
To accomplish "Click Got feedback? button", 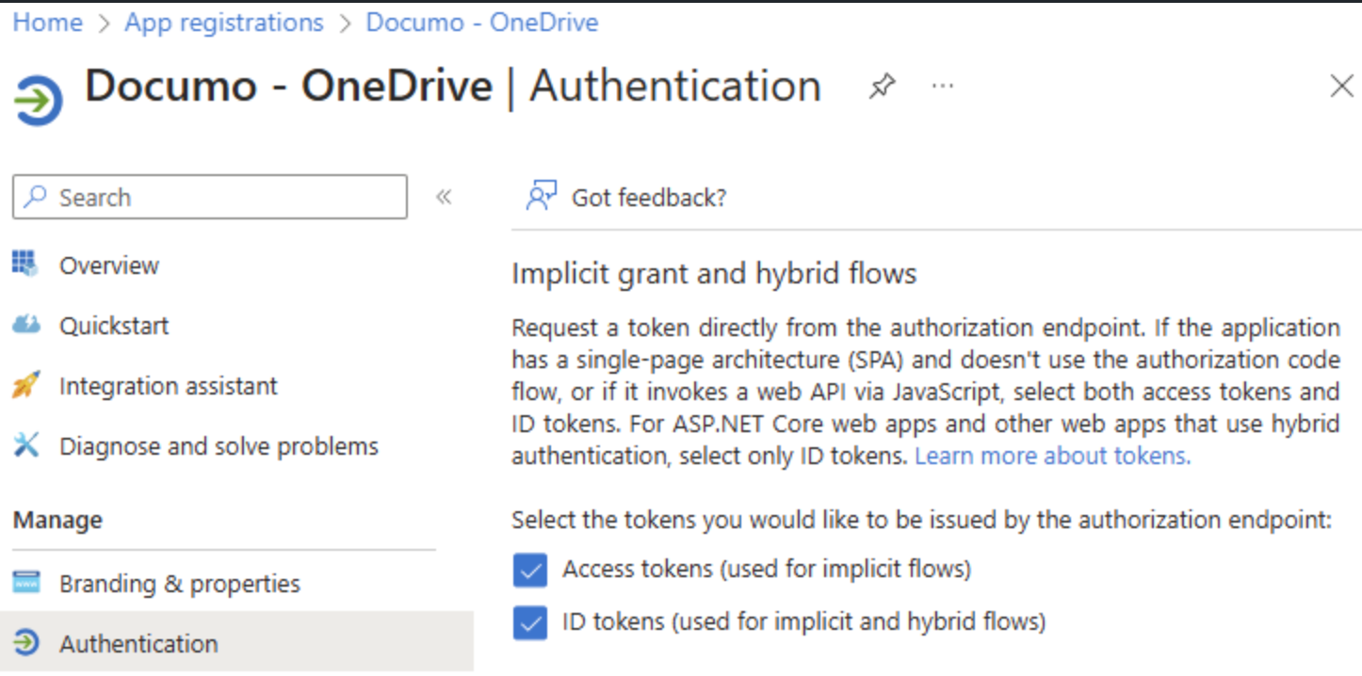I will (626, 197).
